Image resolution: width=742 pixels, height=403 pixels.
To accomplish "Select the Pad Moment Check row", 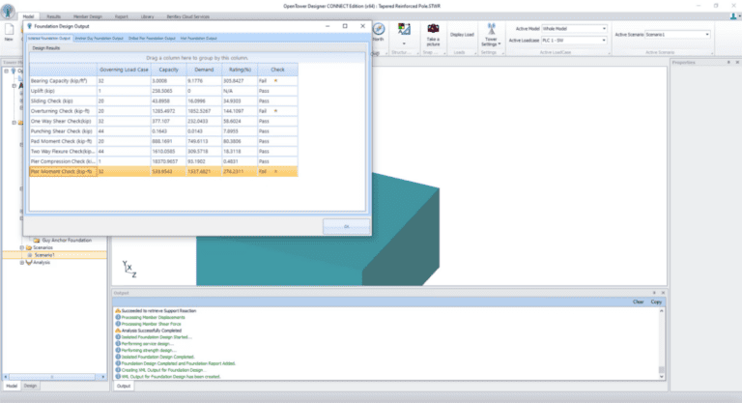I will [x=163, y=141].
